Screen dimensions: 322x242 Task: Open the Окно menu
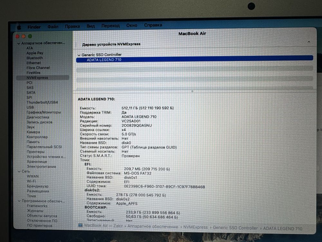(132, 25)
